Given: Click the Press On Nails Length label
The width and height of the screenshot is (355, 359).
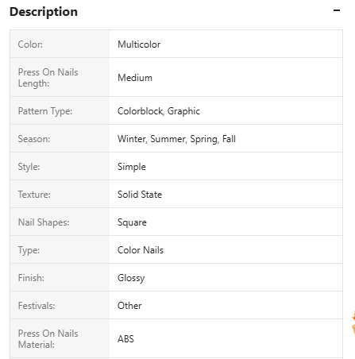Looking at the screenshot, I should tap(48, 78).
